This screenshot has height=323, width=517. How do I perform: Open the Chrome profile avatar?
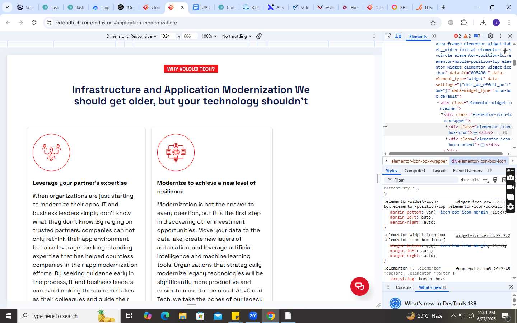[x=496, y=23]
